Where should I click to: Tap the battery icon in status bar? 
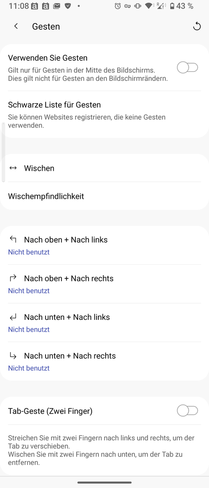pos(172,6)
